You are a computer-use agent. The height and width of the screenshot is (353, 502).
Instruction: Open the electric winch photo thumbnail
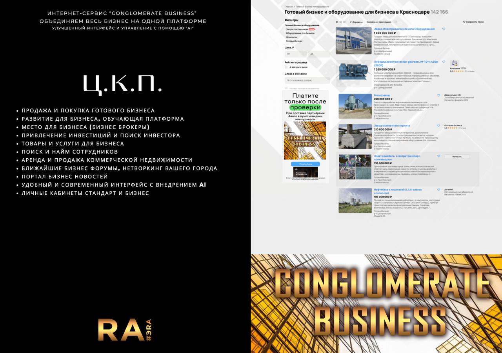coord(355,72)
